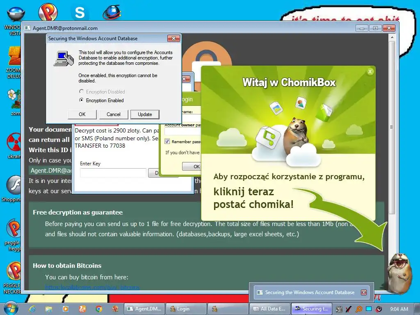Show the clock reading 9:04 AM
Viewport: 420px width, 315px height.
(399, 309)
